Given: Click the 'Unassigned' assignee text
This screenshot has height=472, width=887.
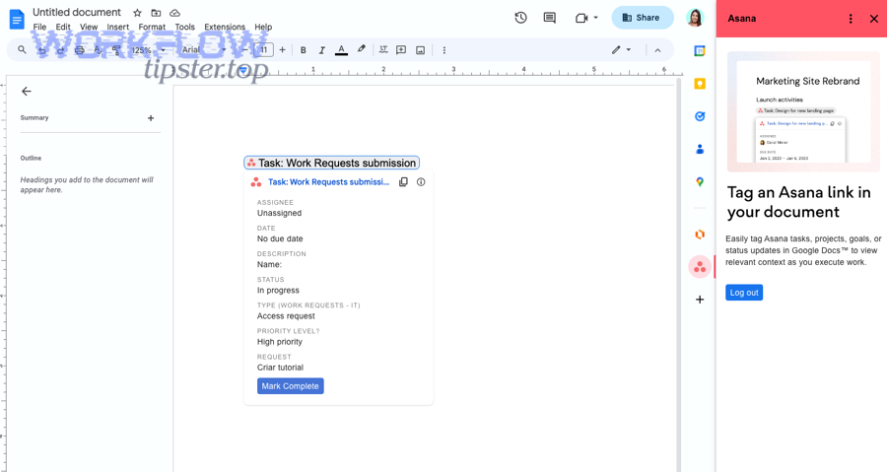Looking at the screenshot, I should pos(280,213).
